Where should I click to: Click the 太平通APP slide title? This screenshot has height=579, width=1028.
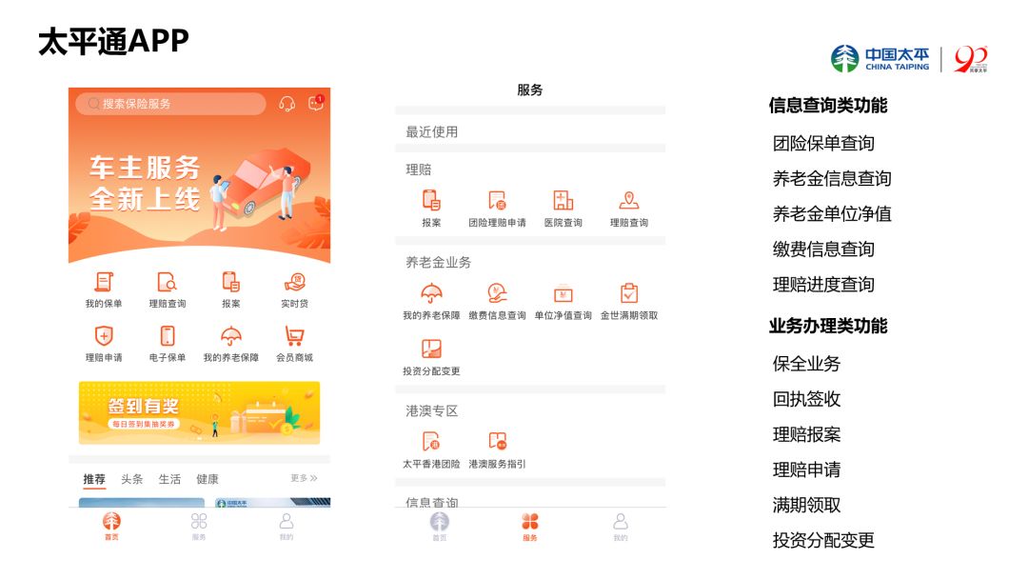pyautogui.click(x=113, y=41)
